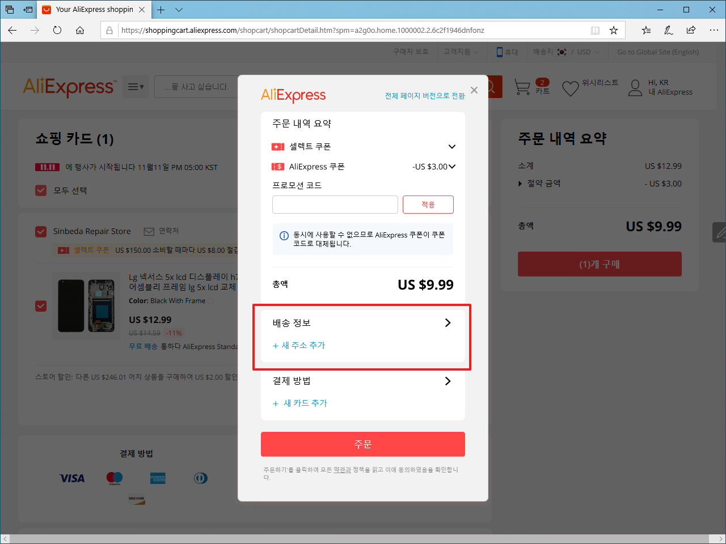Viewport: 726px width, 544px height.
Task: Open the LCD product thumbnail
Action: click(x=86, y=305)
